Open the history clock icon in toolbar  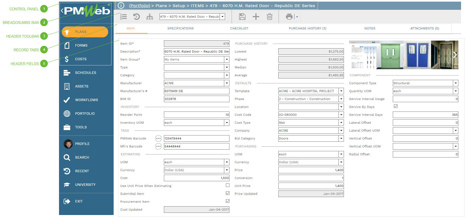[136, 17]
